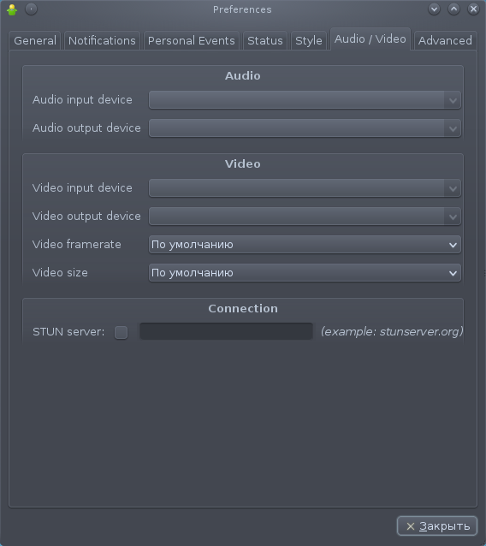Click the Video size label
This screenshot has width=486, height=546.
60,273
